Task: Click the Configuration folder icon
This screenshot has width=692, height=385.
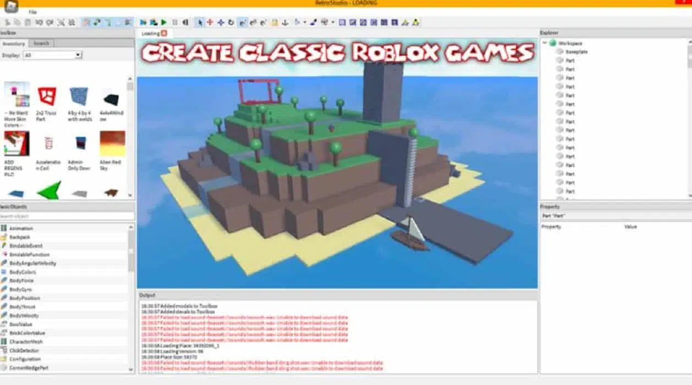Action: pos(4,359)
